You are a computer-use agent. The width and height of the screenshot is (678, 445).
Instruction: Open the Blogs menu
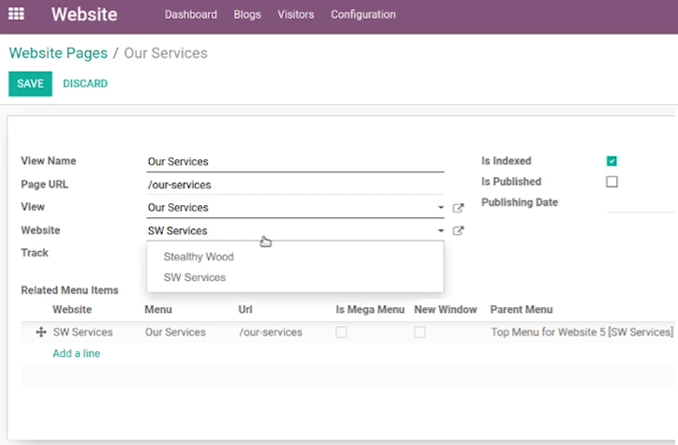[247, 15]
